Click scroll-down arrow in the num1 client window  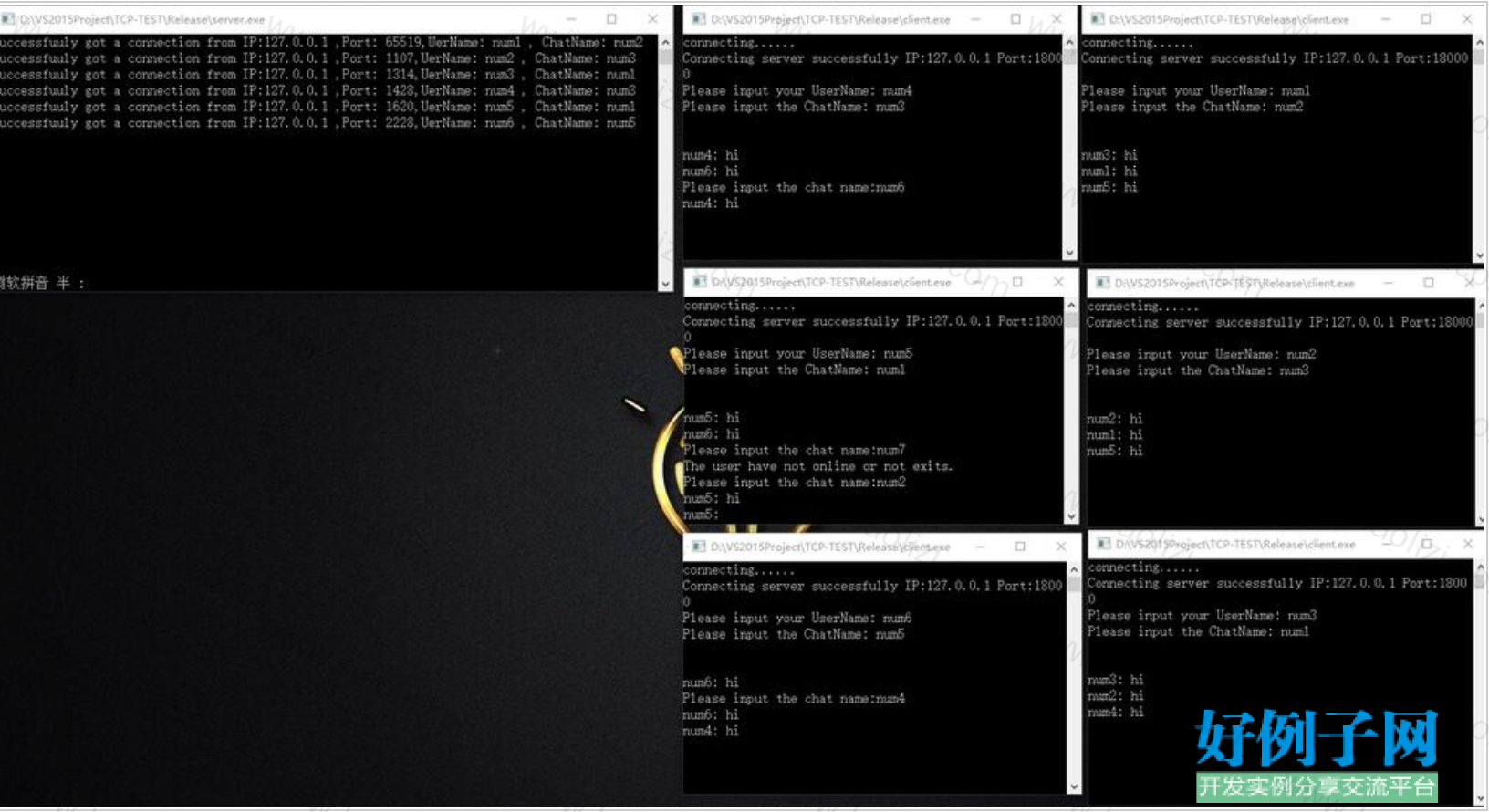(1479, 255)
